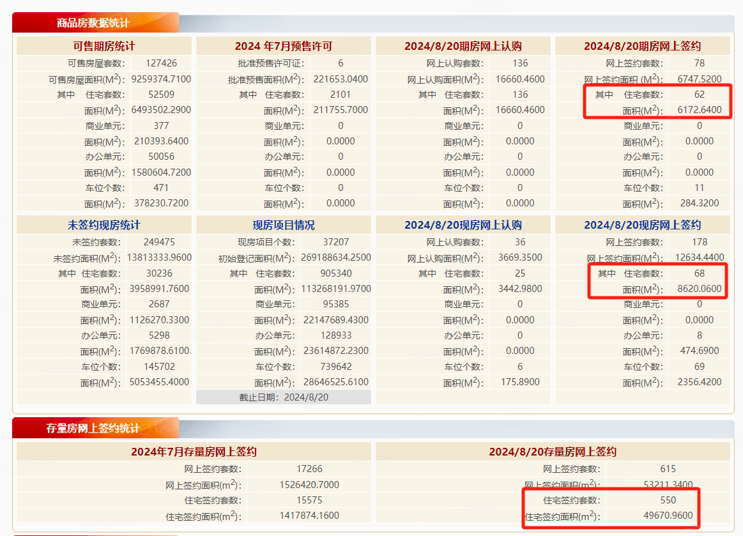Image resolution: width=743 pixels, height=536 pixels.
Task: Open the 2024/8/20现房网上签约 heading link
Action: pos(642,225)
